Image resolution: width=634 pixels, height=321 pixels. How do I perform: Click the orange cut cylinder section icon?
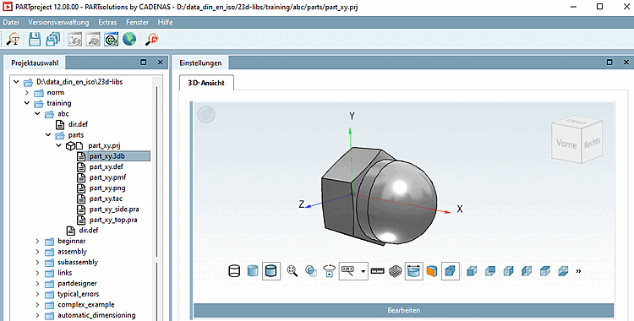(x=432, y=271)
